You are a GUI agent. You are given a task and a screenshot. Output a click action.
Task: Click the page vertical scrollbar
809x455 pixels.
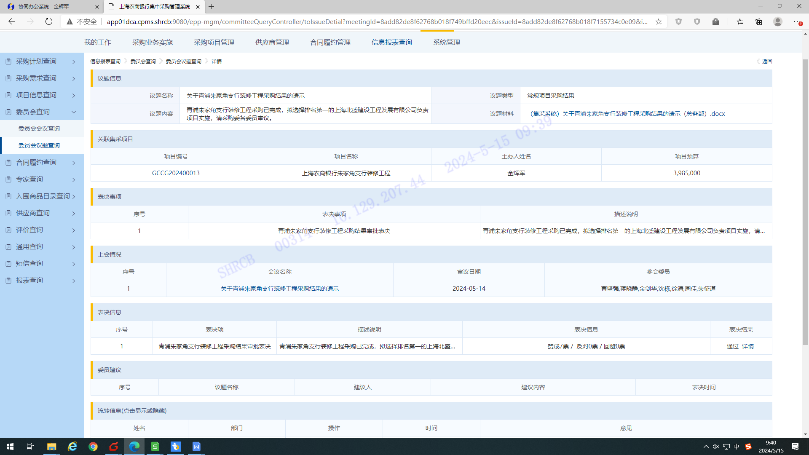point(805,202)
